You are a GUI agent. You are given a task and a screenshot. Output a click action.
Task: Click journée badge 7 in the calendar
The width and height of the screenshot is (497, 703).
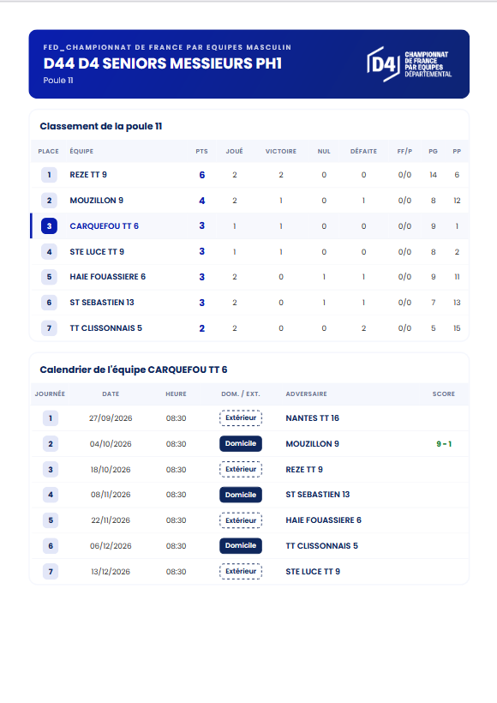(x=51, y=572)
